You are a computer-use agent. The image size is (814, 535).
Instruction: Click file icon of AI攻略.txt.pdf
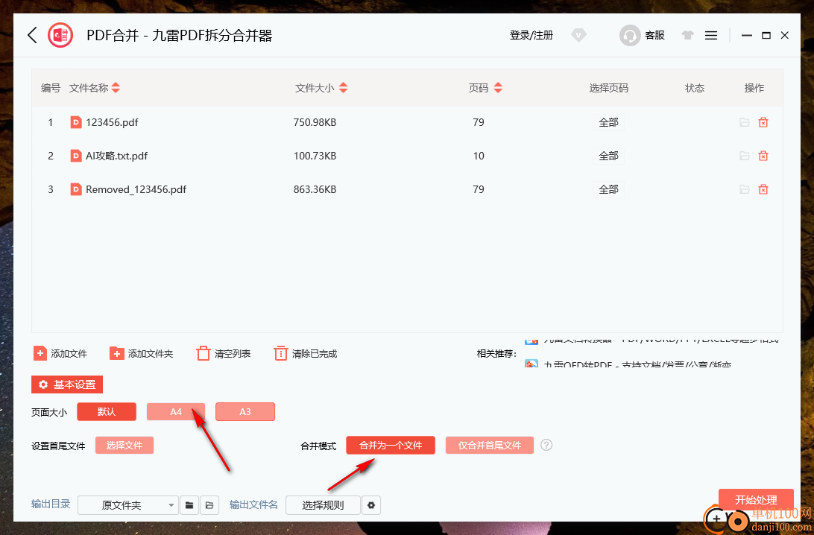tap(76, 156)
